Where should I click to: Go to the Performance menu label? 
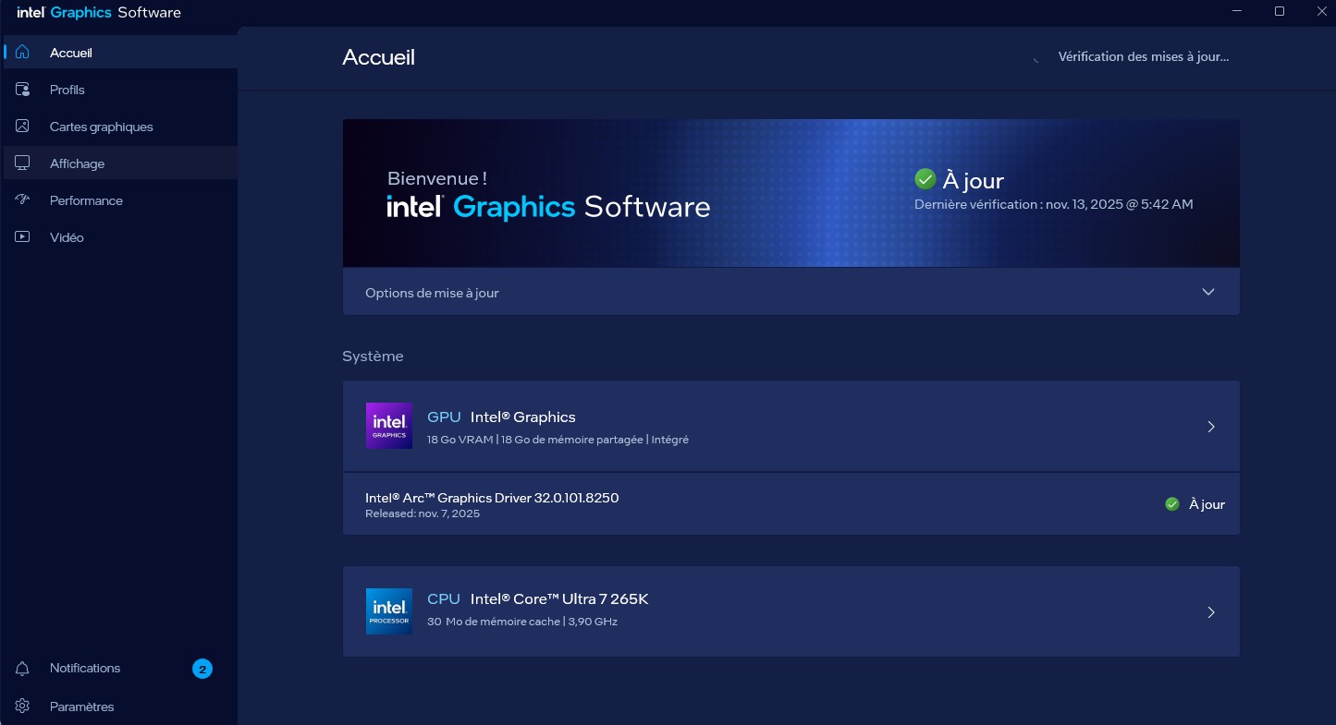(86, 200)
